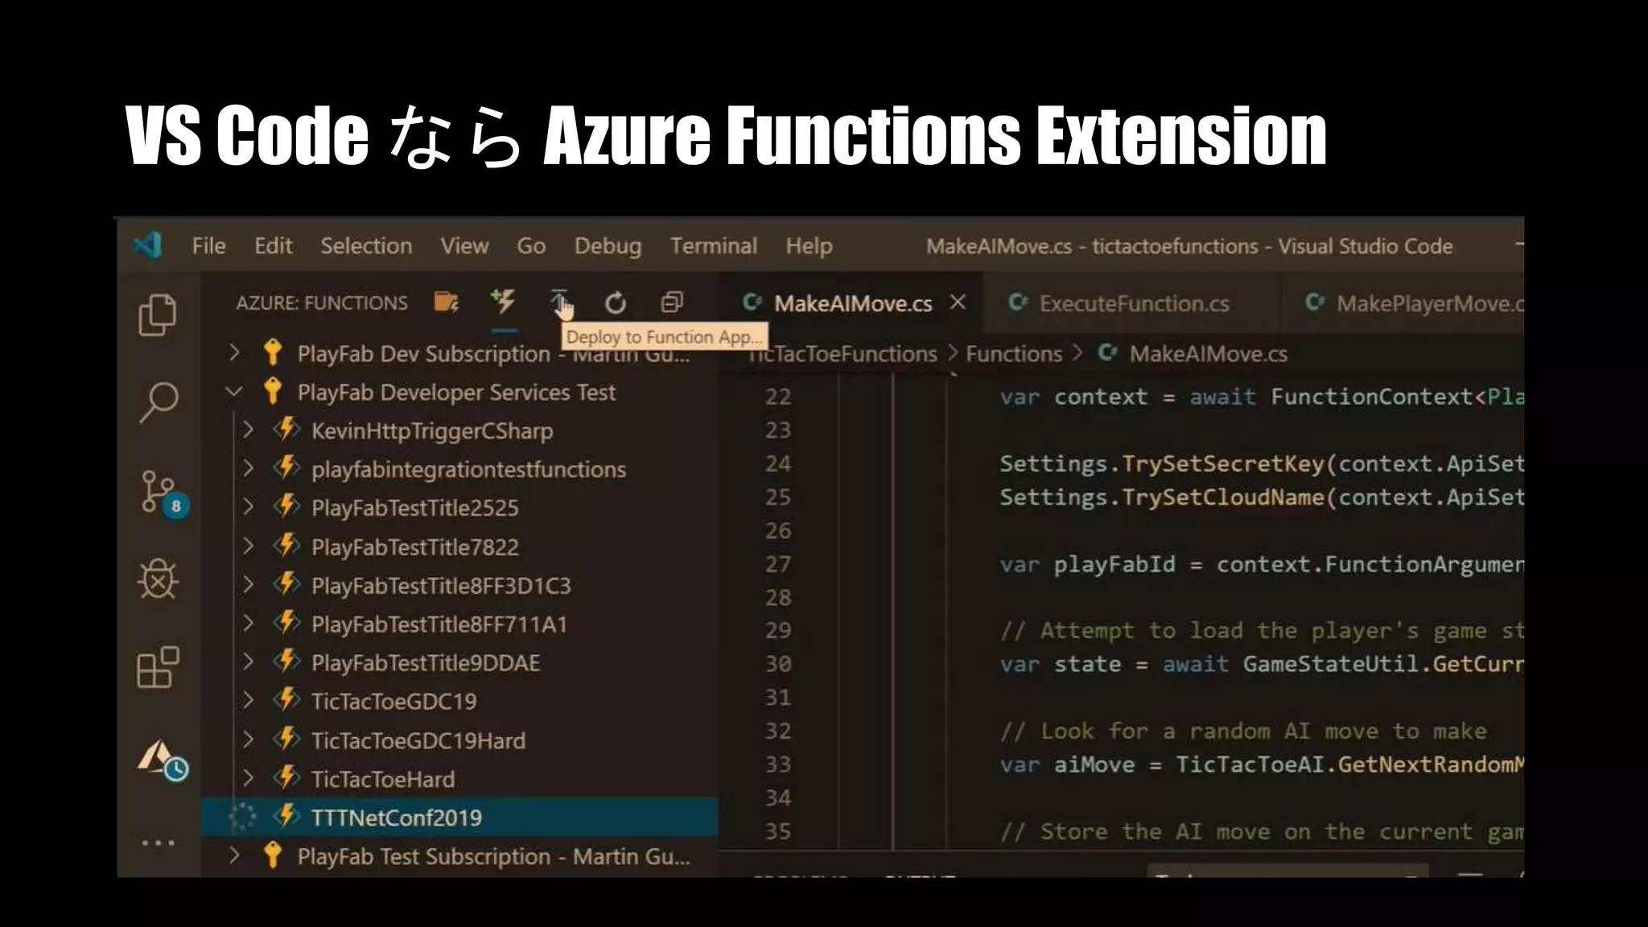Viewport: 1648px width, 927px height.
Task: Expand KevinHttpTriggerCSharp function app
Action: click(248, 430)
